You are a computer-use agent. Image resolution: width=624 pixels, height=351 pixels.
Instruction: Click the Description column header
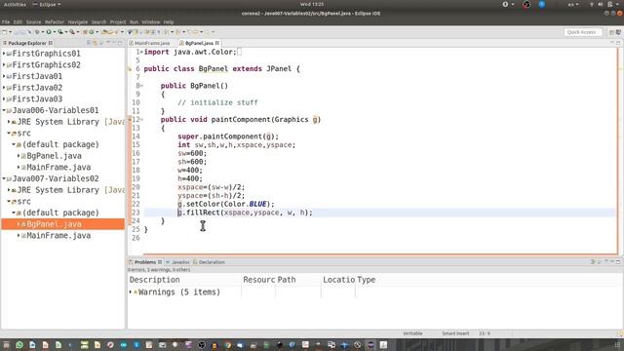pos(154,280)
